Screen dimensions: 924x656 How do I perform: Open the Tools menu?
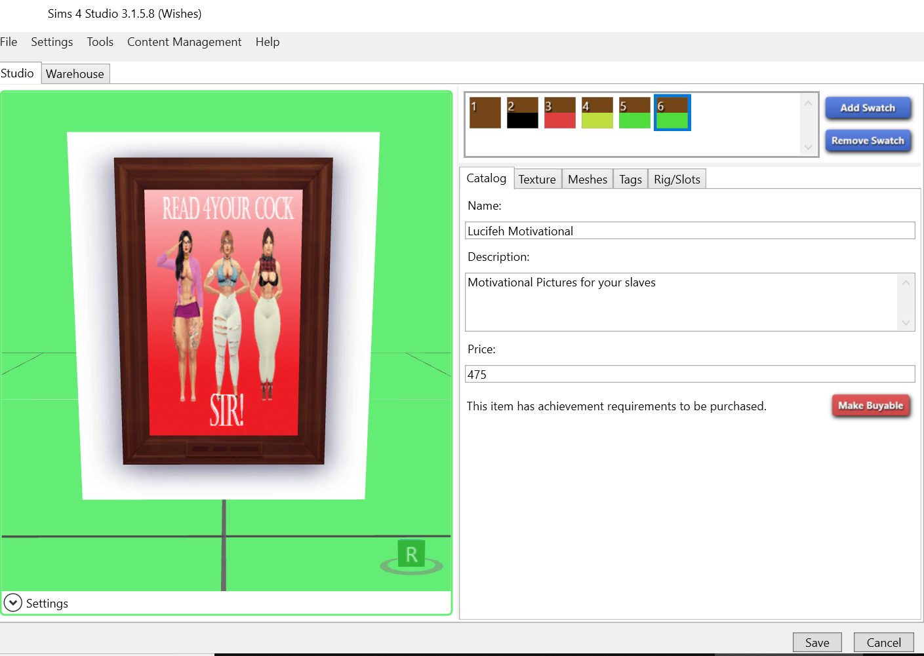100,42
